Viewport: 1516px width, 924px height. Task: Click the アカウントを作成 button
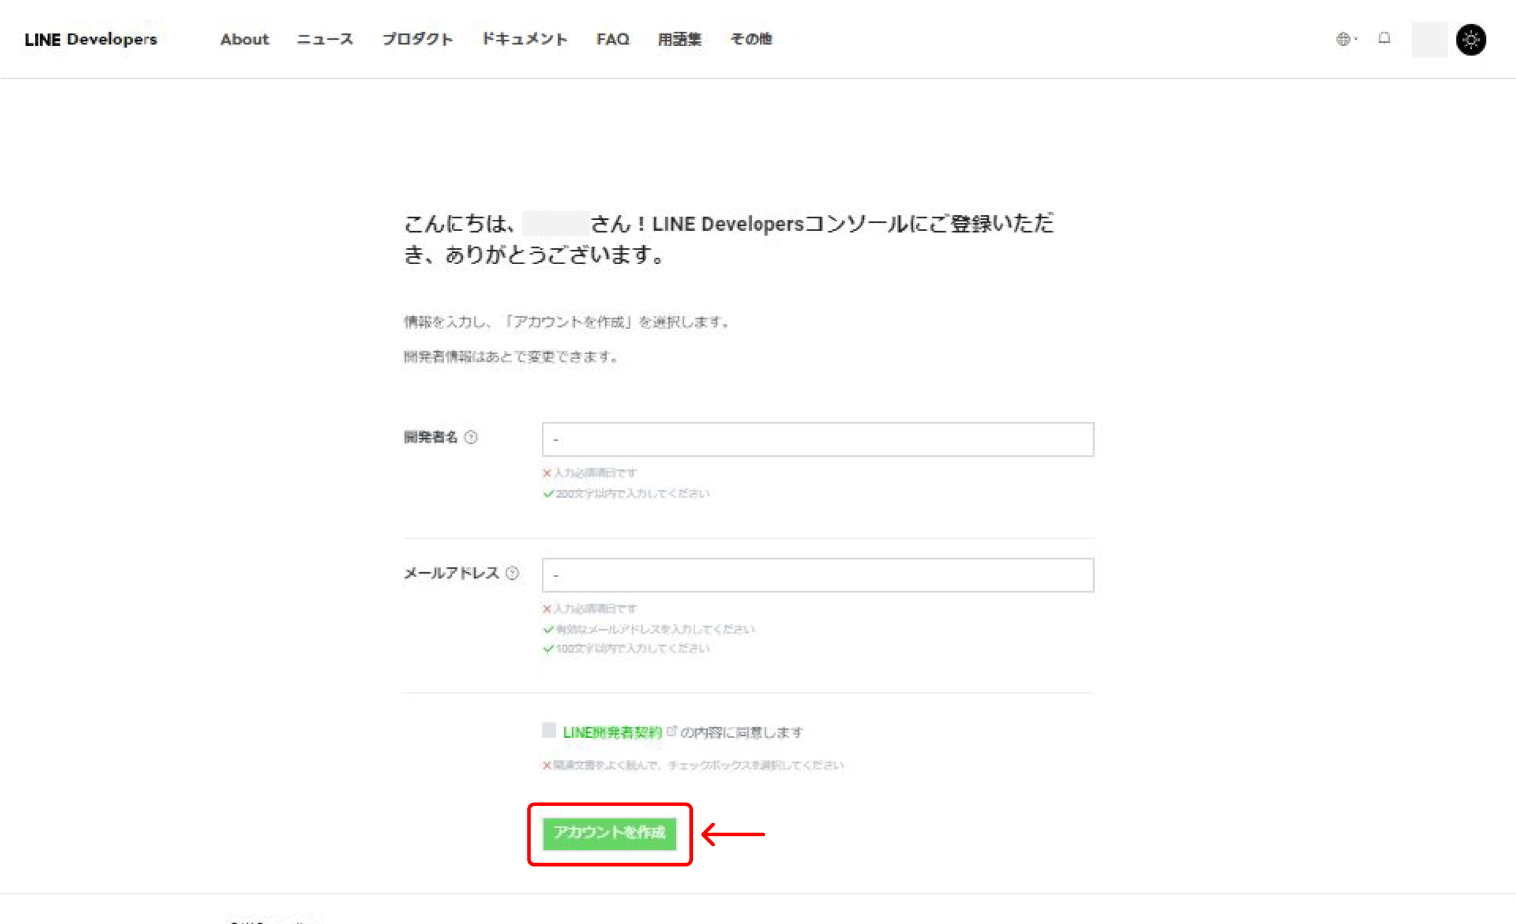coord(609,833)
